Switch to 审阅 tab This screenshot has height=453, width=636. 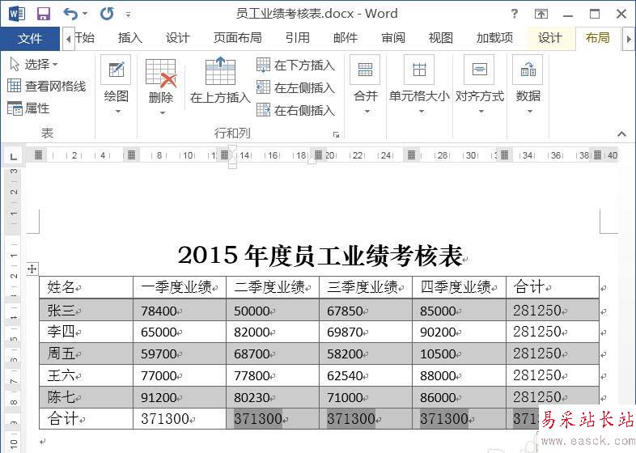coord(393,38)
